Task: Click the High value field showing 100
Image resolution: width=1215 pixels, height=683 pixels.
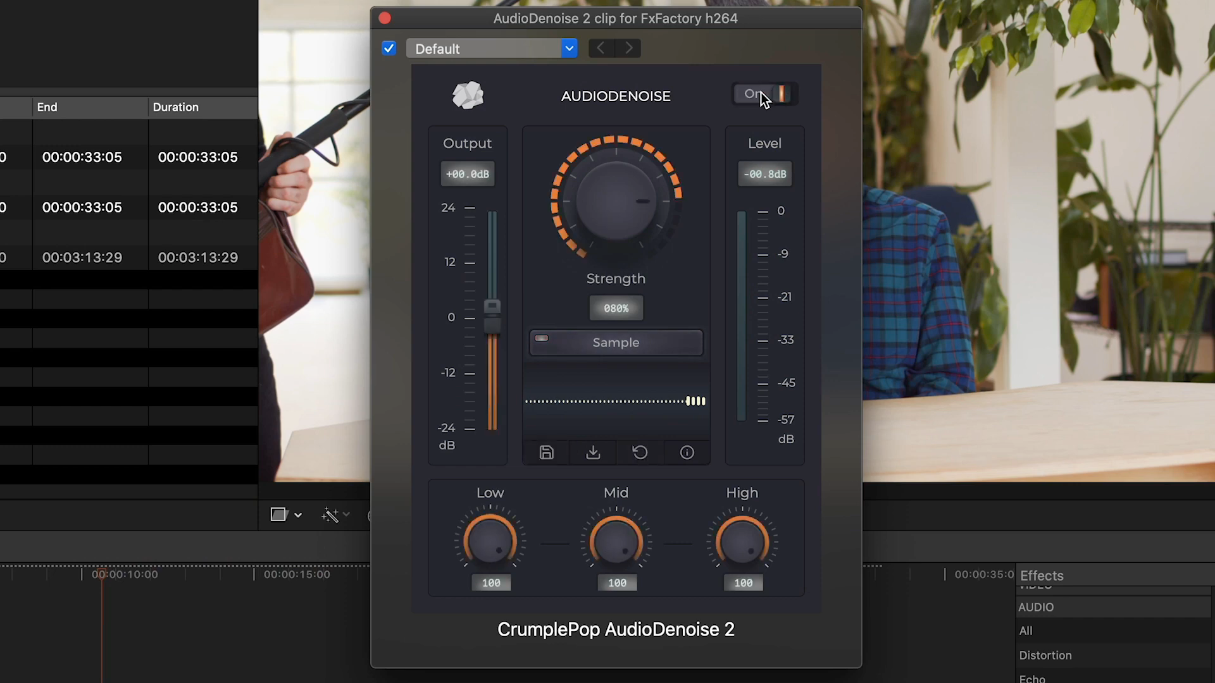Action: (744, 583)
